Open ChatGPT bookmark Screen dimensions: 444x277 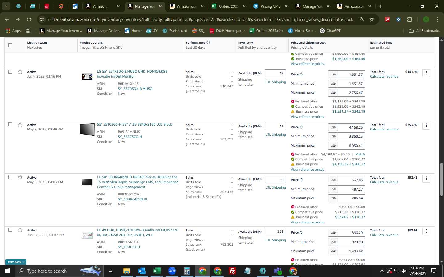(330, 31)
